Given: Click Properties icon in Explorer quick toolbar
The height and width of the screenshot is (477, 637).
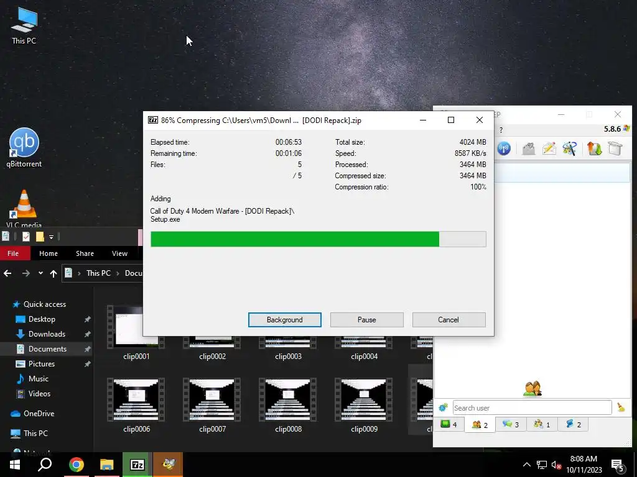Looking at the screenshot, I should [26, 237].
